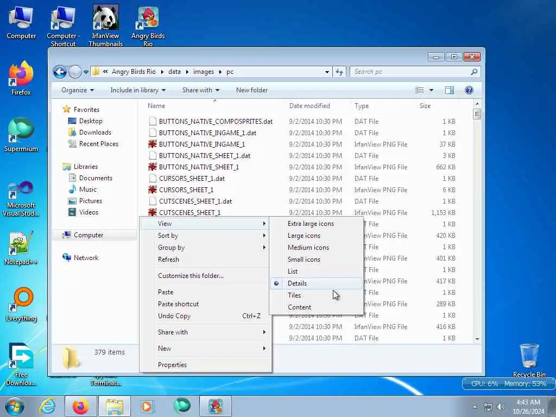Click the Angry Birds Rio breadcrumb
Screen dimensions: 556x417
134,72
